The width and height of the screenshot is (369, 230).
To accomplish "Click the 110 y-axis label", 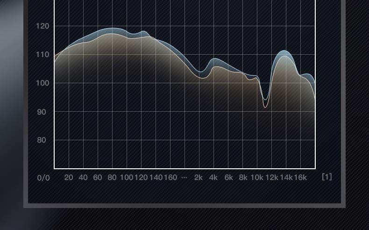I will point(43,55).
